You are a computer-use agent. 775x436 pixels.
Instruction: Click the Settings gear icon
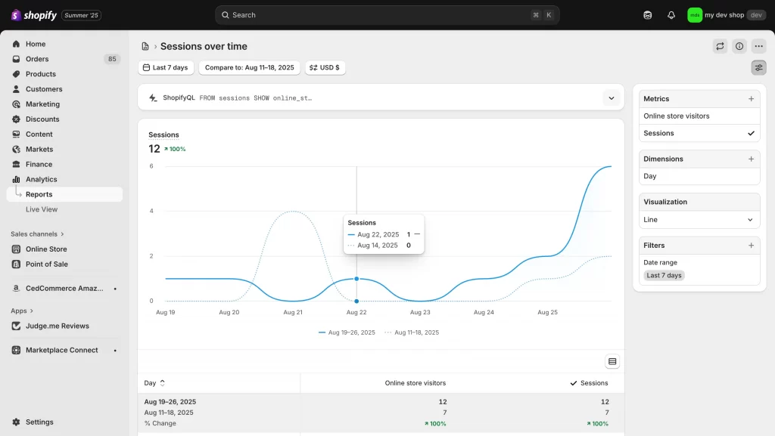tap(17, 422)
